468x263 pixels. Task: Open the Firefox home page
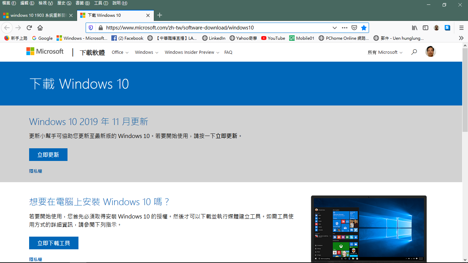[x=40, y=28]
